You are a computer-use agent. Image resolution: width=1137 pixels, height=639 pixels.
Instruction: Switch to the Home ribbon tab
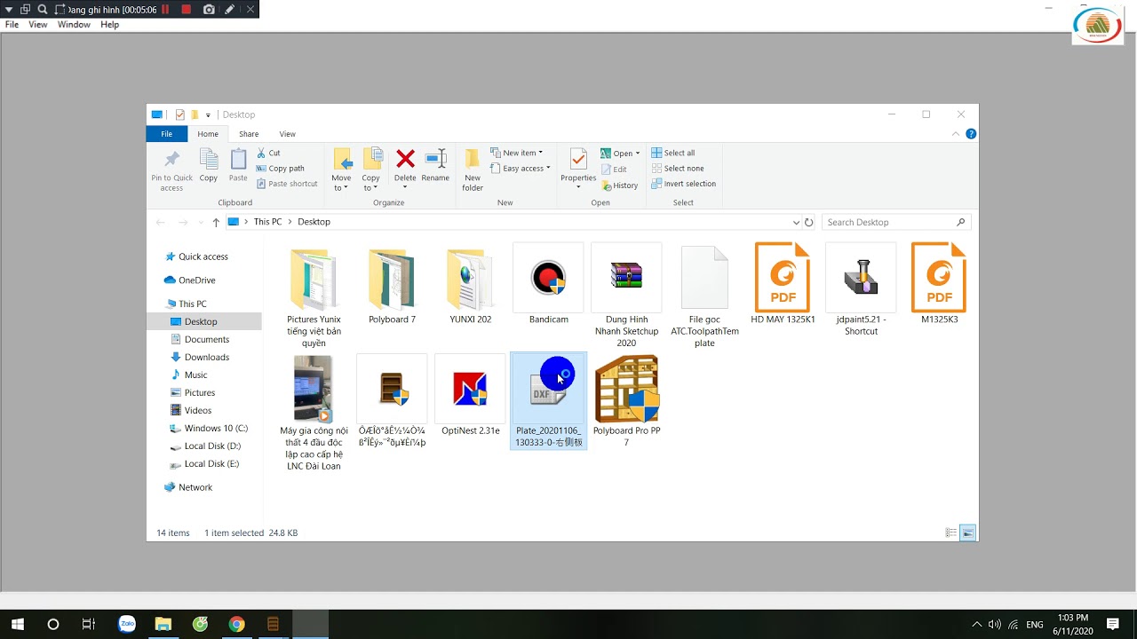[x=208, y=134]
